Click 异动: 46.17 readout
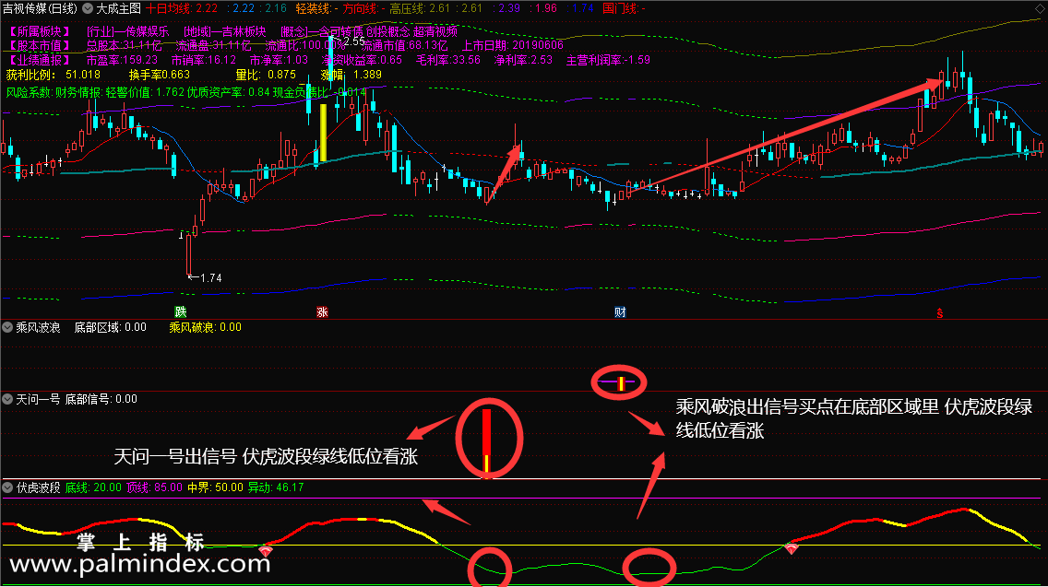Image resolution: width=1048 pixels, height=587 pixels. tap(276, 487)
